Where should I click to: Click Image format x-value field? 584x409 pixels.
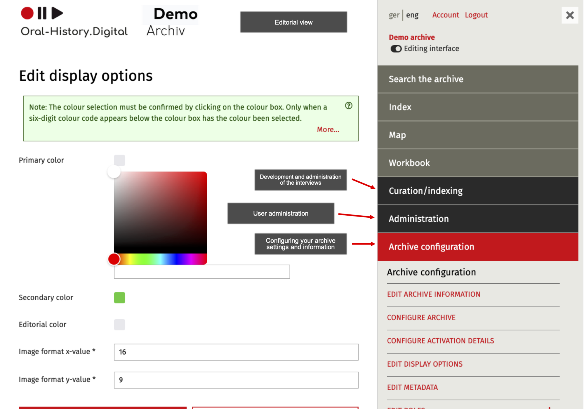click(x=236, y=352)
